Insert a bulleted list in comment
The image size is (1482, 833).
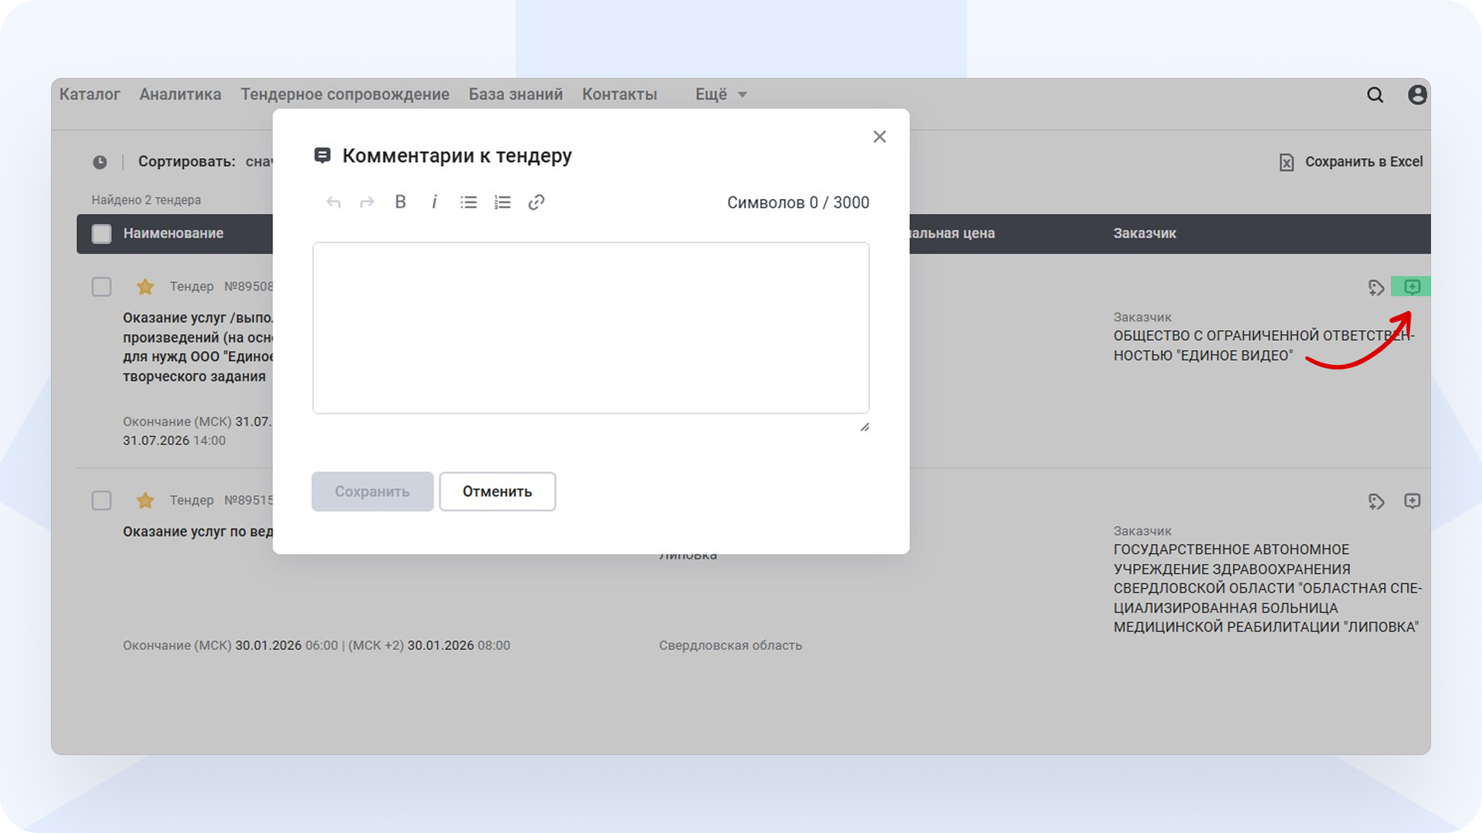[x=469, y=202]
